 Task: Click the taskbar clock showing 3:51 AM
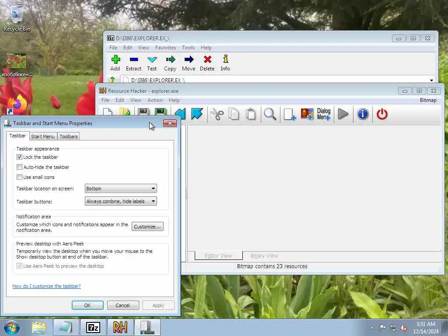pos(426,328)
